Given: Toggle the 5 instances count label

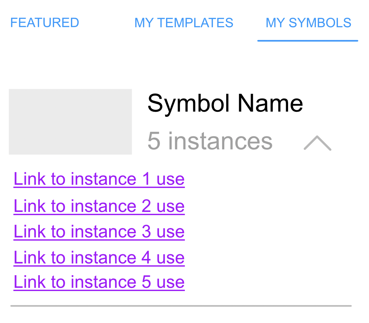Looking at the screenshot, I should click(210, 141).
